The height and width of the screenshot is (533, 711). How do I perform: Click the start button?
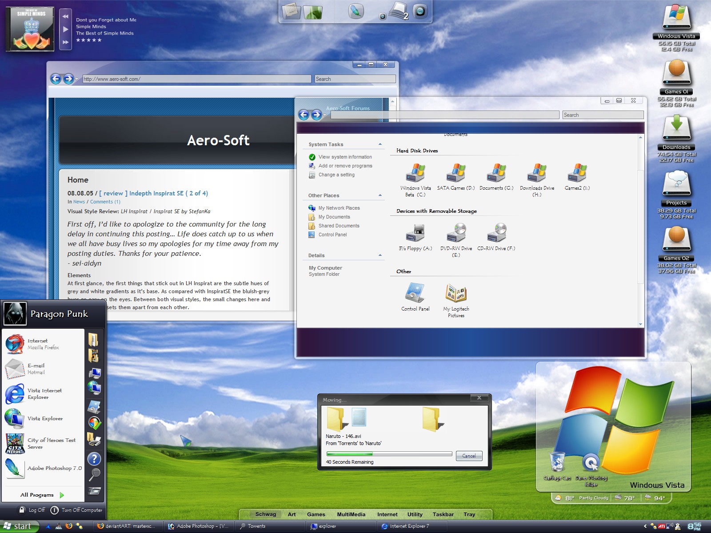tap(20, 526)
